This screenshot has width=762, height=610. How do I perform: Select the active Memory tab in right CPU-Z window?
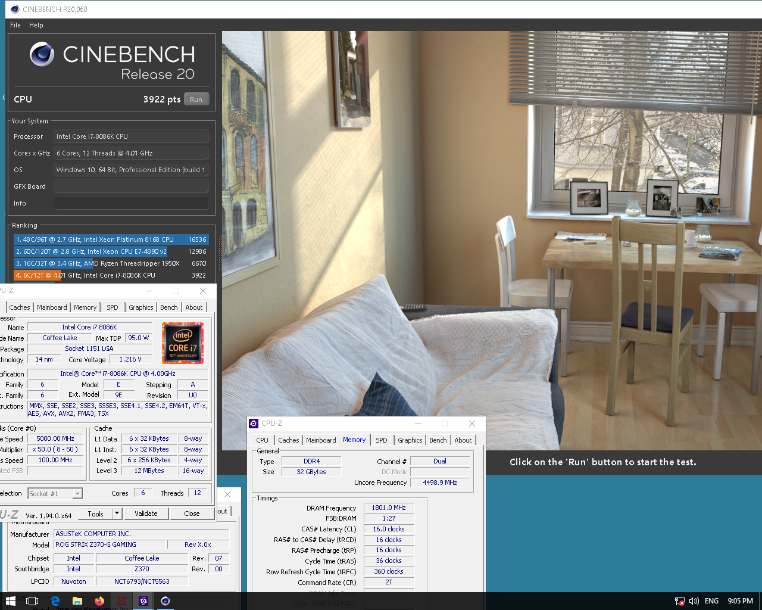pos(354,440)
